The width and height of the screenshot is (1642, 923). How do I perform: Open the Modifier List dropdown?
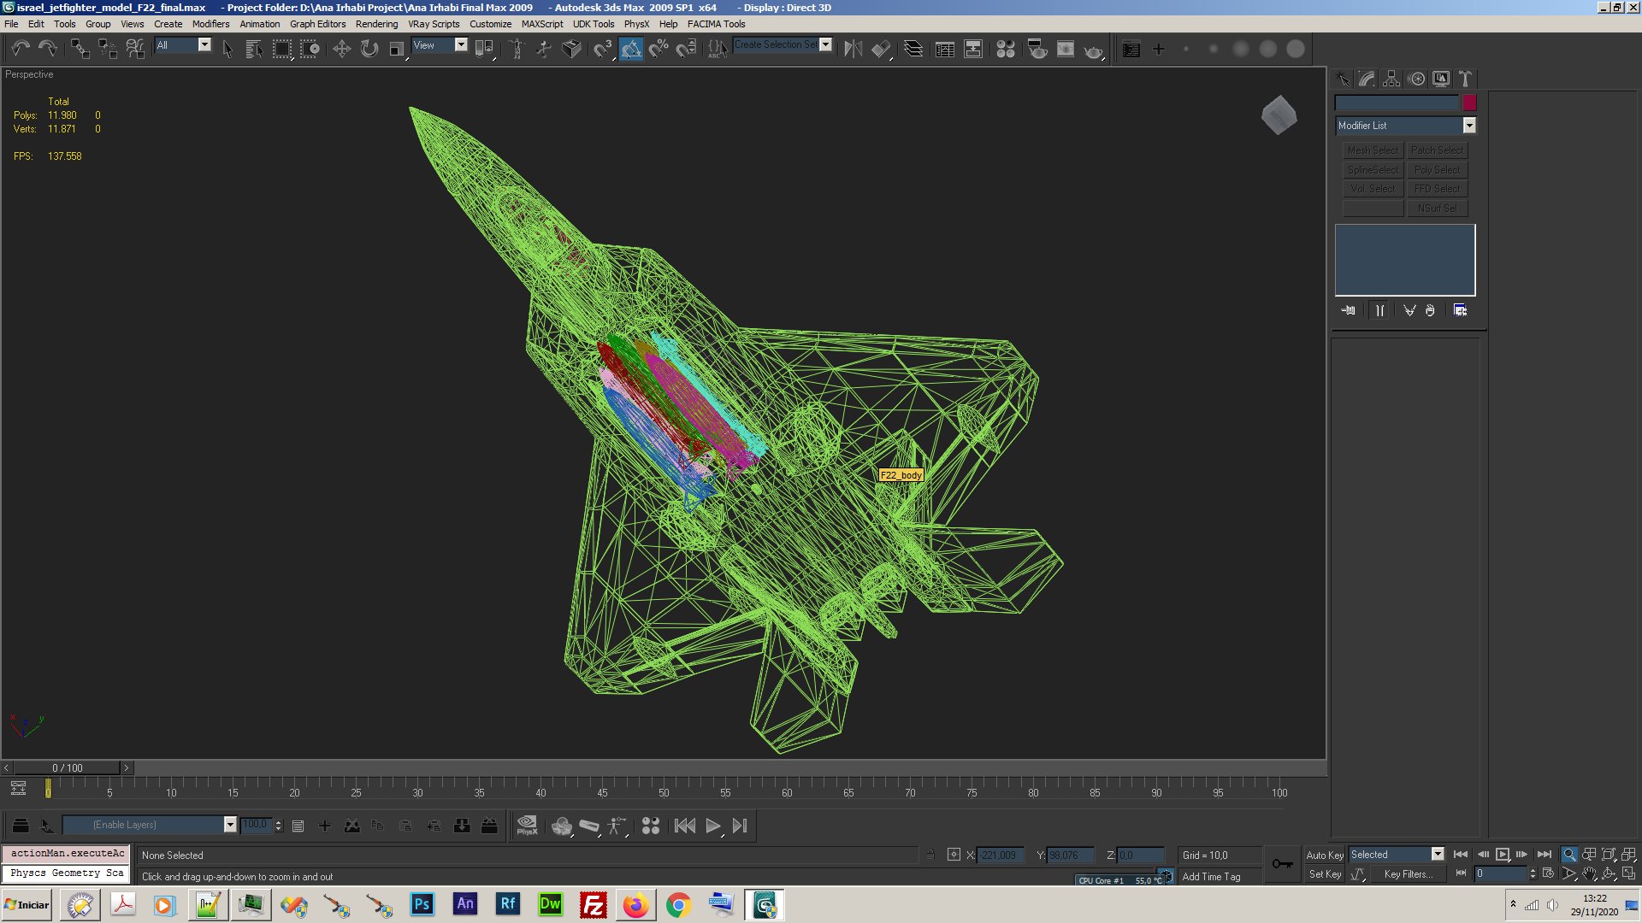[1469, 125]
